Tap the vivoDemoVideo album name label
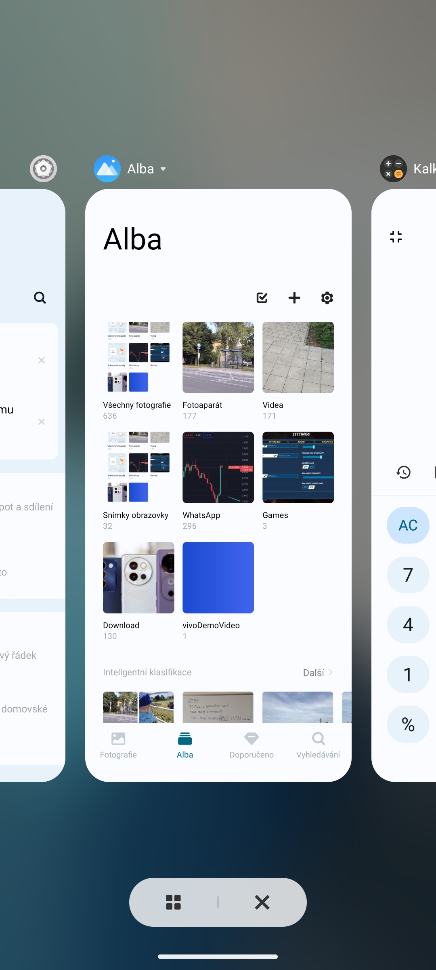 211,625
